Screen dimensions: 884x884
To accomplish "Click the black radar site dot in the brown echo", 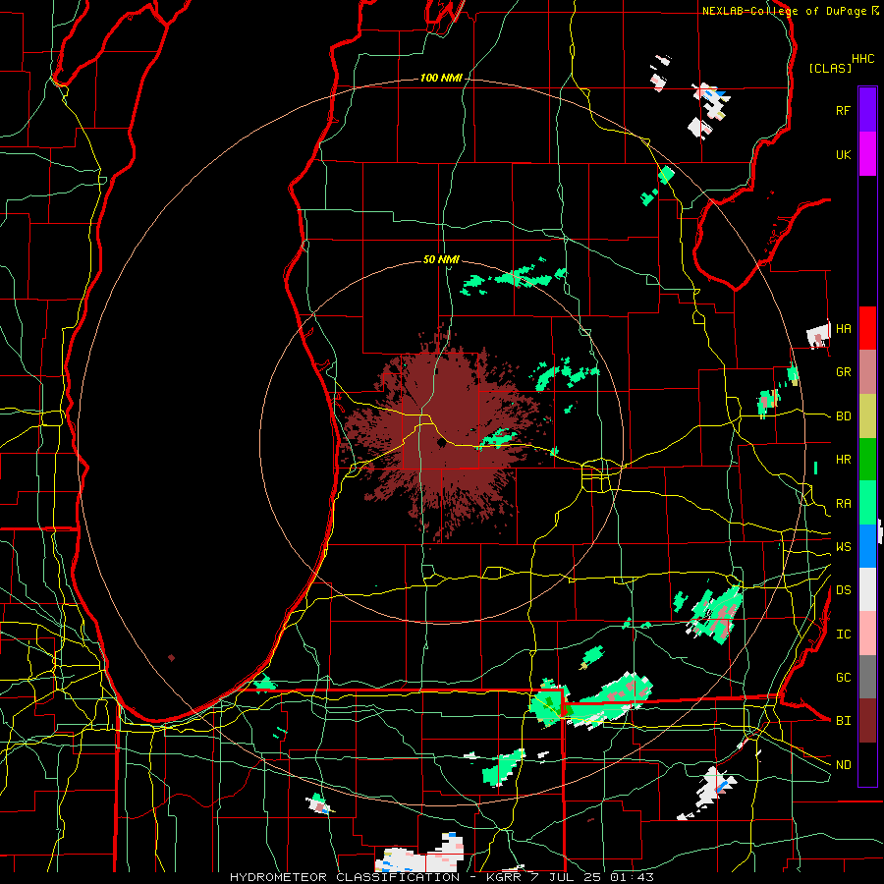I will tap(441, 443).
